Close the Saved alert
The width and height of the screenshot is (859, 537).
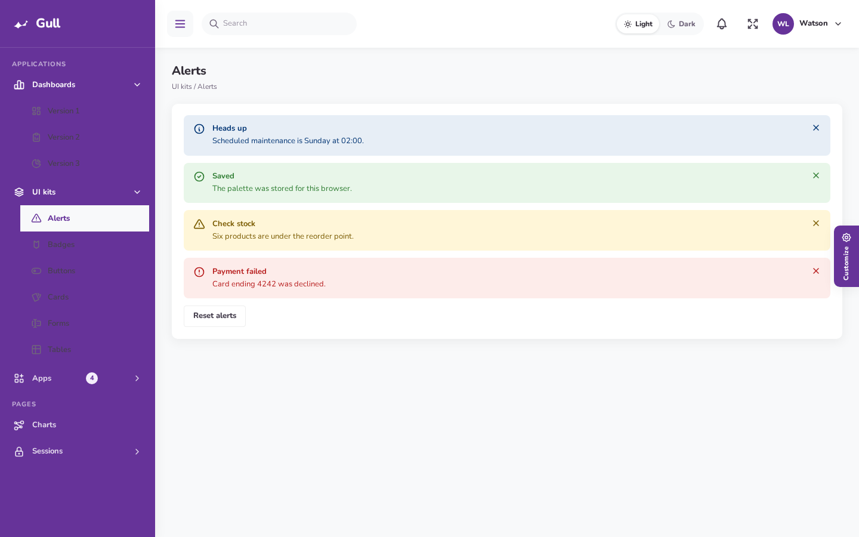click(x=816, y=175)
